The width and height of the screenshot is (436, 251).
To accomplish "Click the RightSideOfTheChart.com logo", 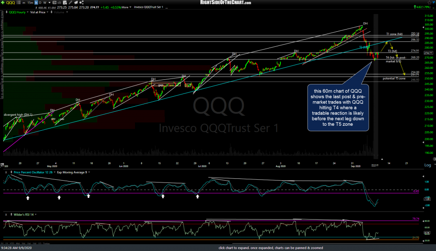I will [226, 3].
